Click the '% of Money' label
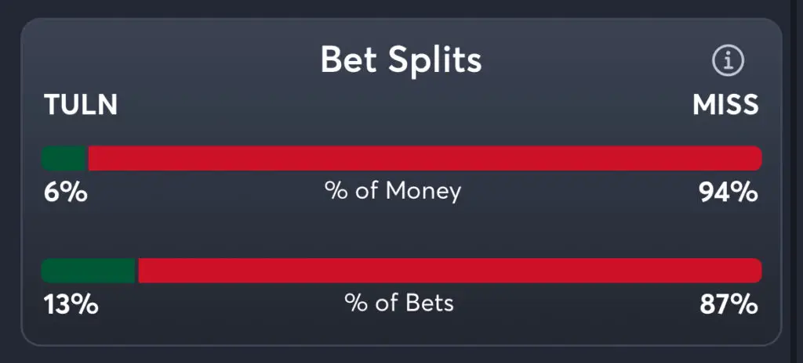 [393, 191]
